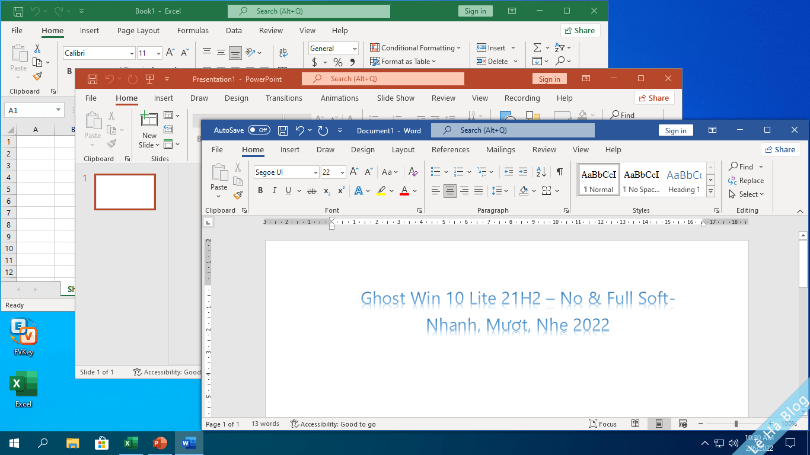The image size is (810, 455).
Task: Click the Format Painter icon in Word
Action: [x=238, y=195]
